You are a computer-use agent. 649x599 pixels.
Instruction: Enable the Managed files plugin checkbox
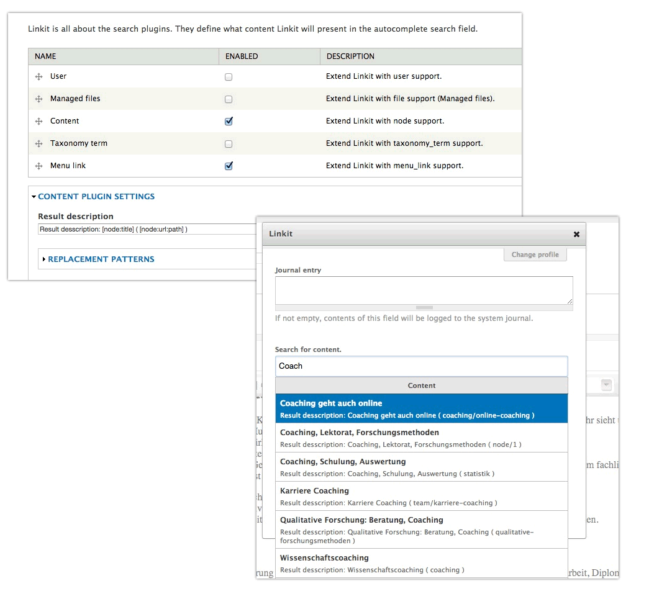click(x=229, y=99)
